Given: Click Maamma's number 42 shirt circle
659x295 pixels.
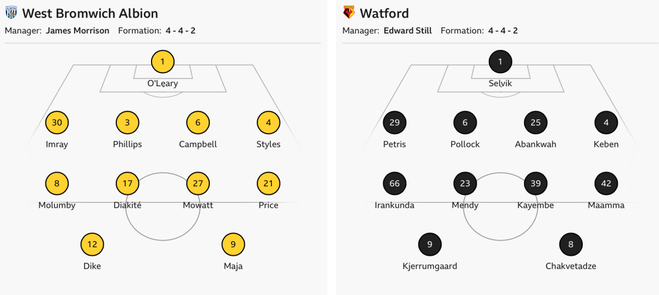Looking at the screenshot, I should coord(606,183).
